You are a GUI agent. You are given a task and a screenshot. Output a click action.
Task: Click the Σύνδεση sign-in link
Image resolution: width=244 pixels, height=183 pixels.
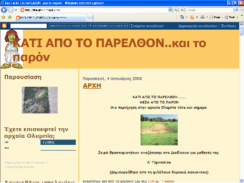point(228,26)
